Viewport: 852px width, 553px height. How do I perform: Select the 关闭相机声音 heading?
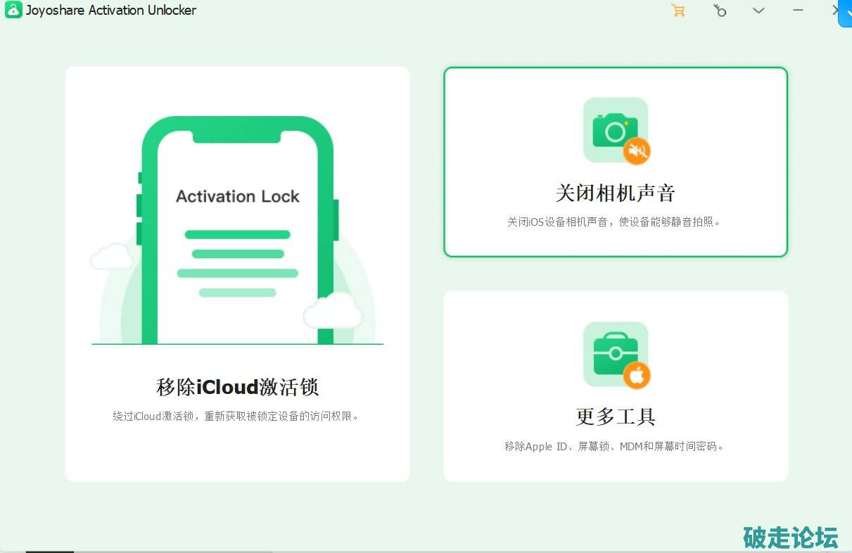tap(615, 193)
